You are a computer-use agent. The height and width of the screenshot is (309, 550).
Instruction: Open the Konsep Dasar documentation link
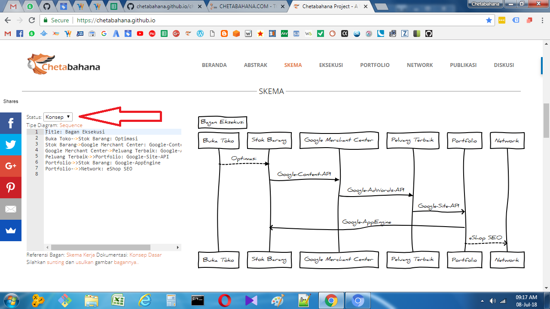click(x=146, y=254)
